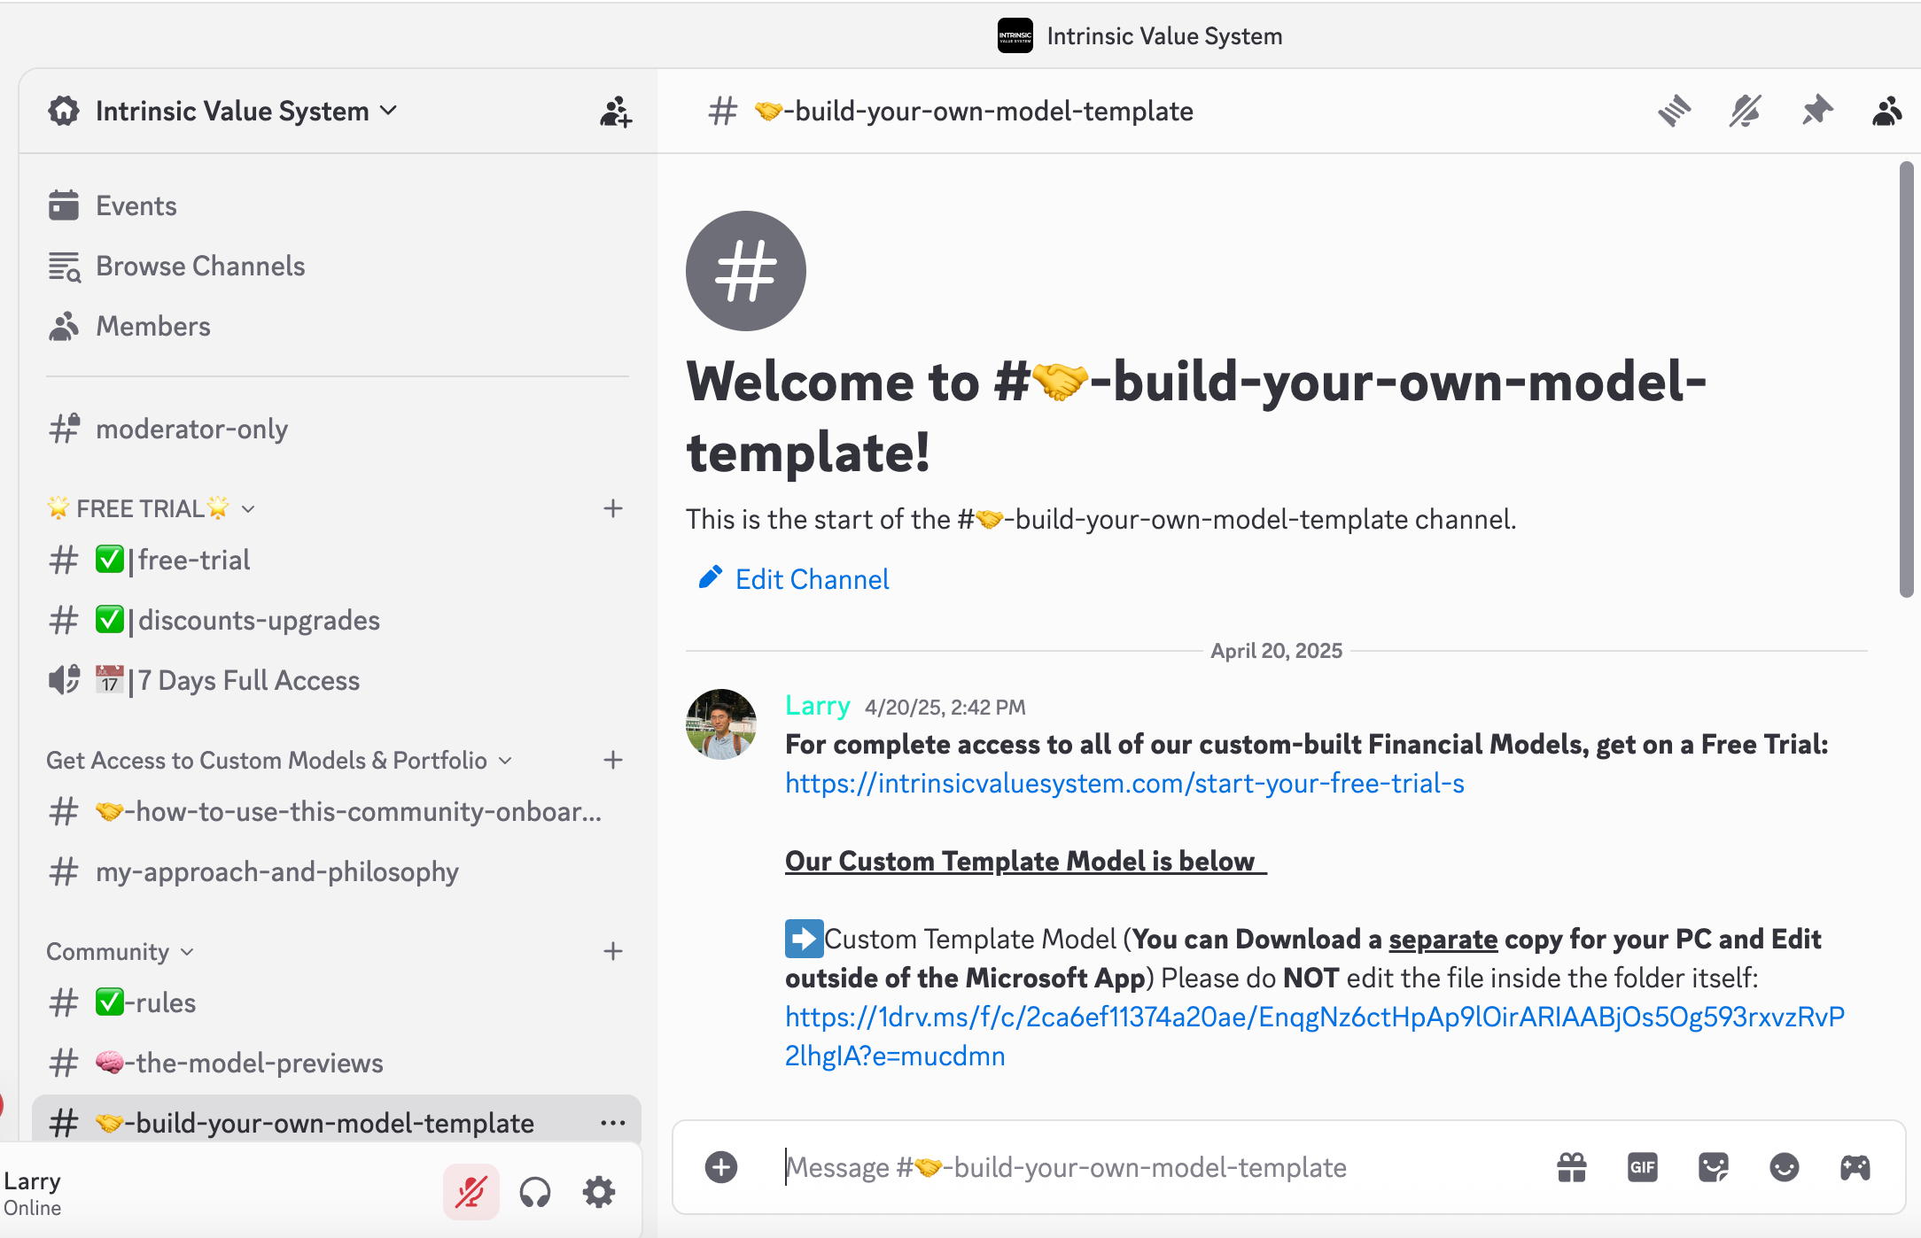Image resolution: width=1921 pixels, height=1238 pixels.
Task: Open the sticker picker
Action: (x=1714, y=1167)
